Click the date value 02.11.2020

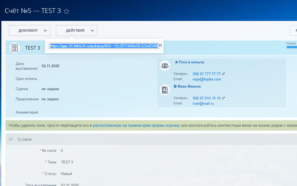(x=50, y=66)
